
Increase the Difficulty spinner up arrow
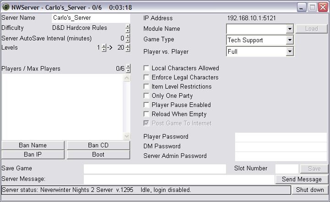(x=128, y=26)
